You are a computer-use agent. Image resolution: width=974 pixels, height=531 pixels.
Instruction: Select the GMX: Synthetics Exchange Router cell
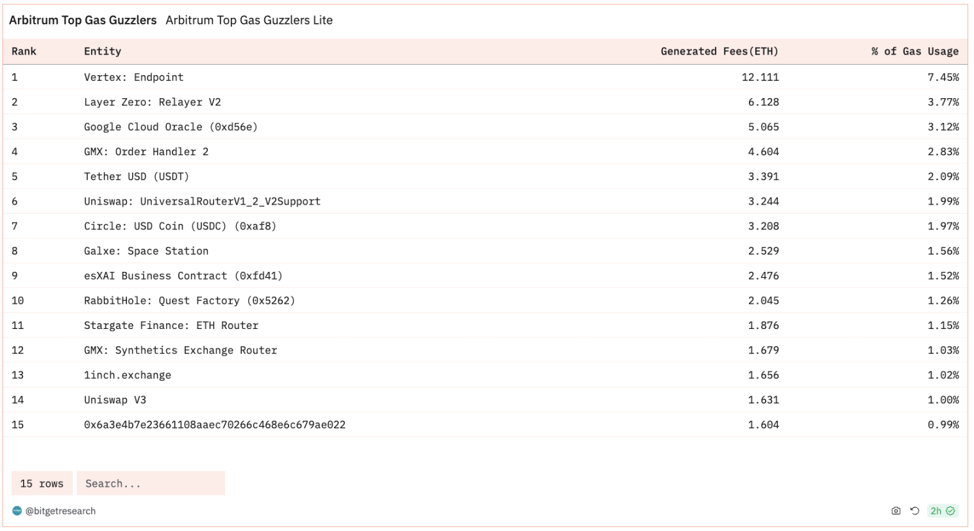pos(181,350)
